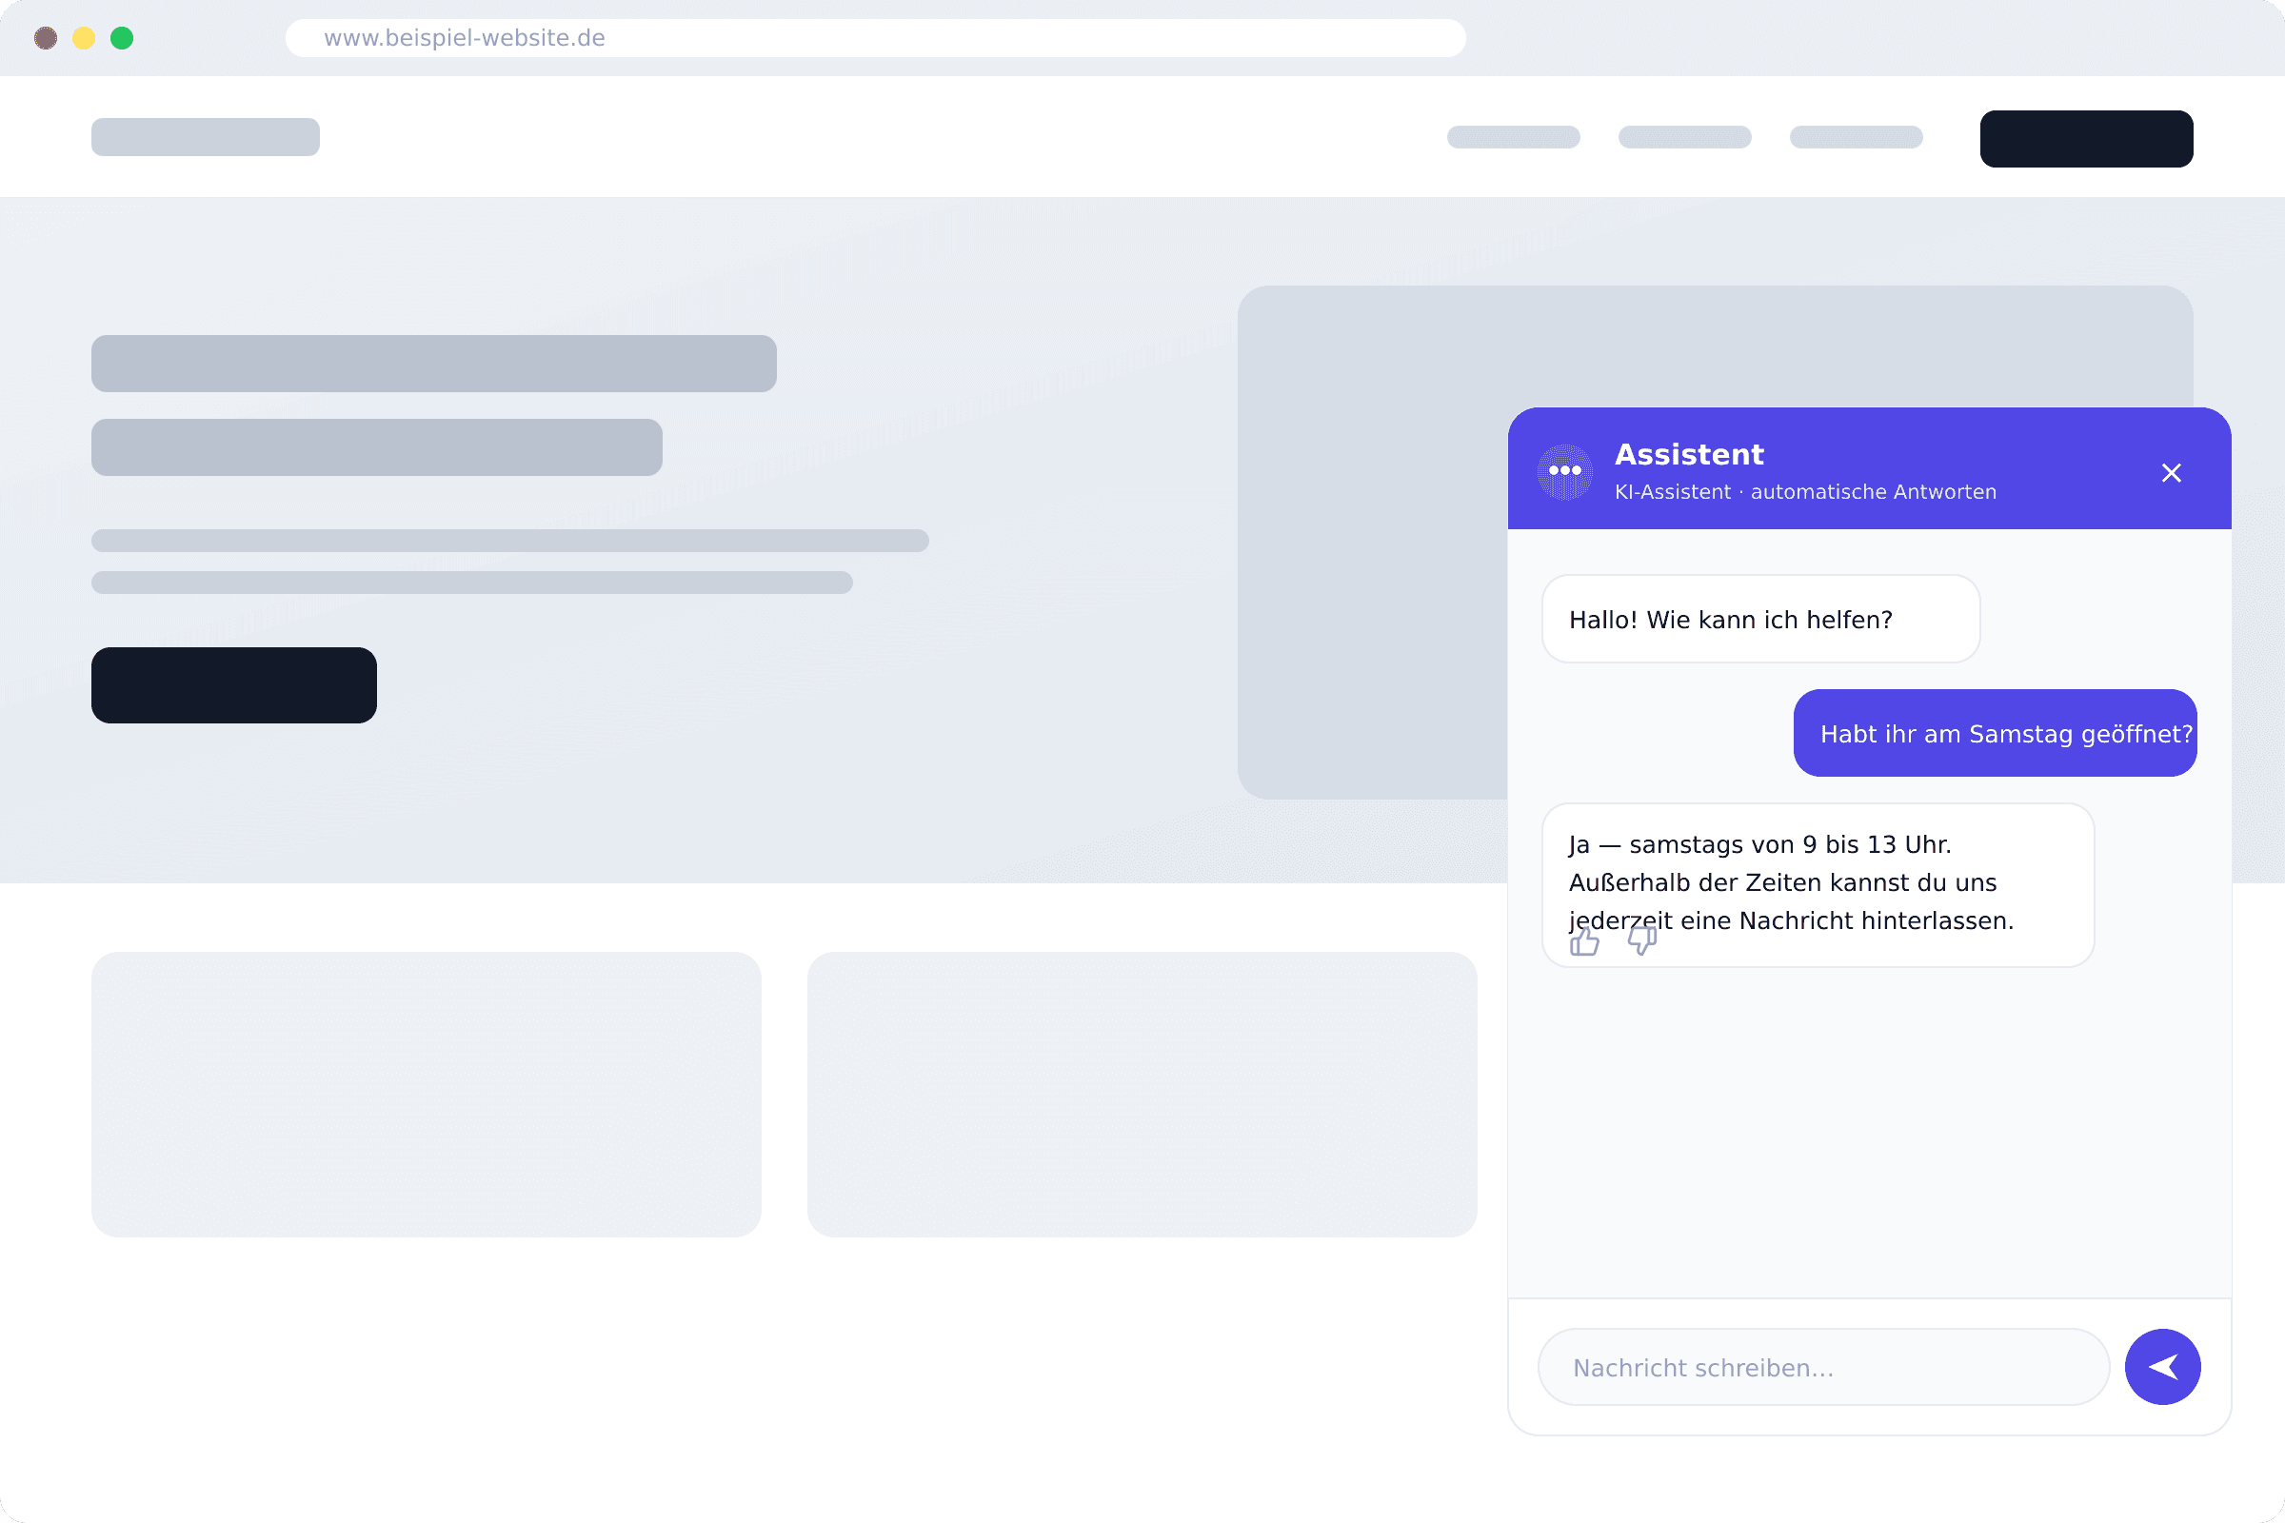Viewport: 2285px width, 1523px height.
Task: Send the message with the paper plane button
Action: click(2162, 1367)
